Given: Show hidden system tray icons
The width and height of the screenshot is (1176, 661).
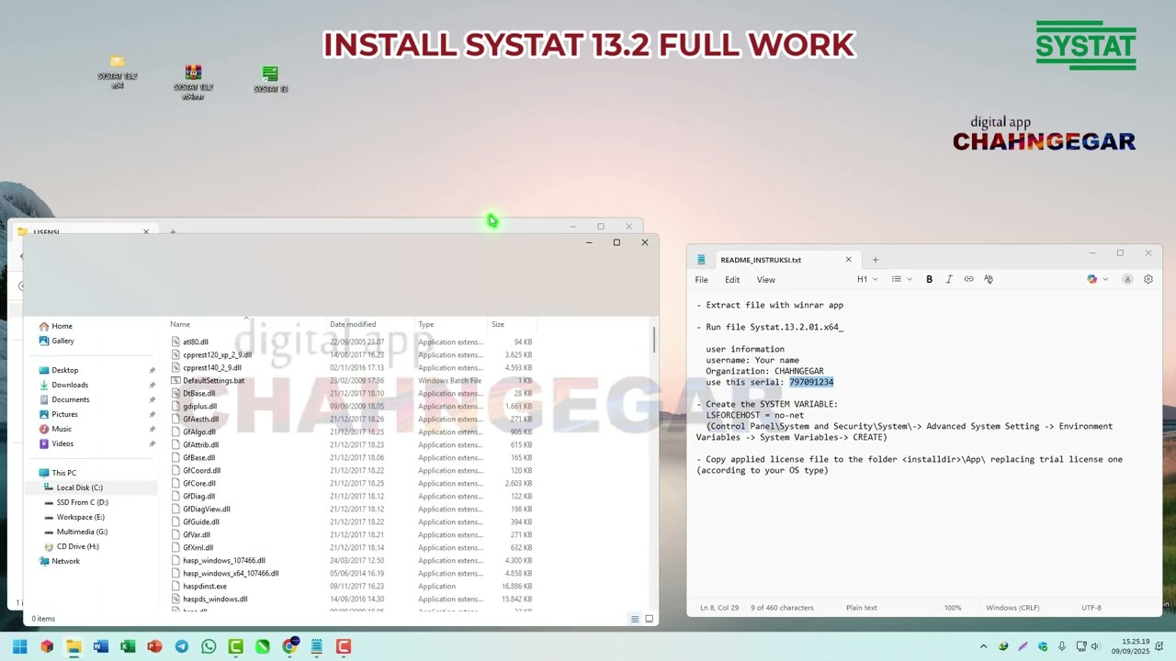Looking at the screenshot, I should pyautogui.click(x=983, y=646).
